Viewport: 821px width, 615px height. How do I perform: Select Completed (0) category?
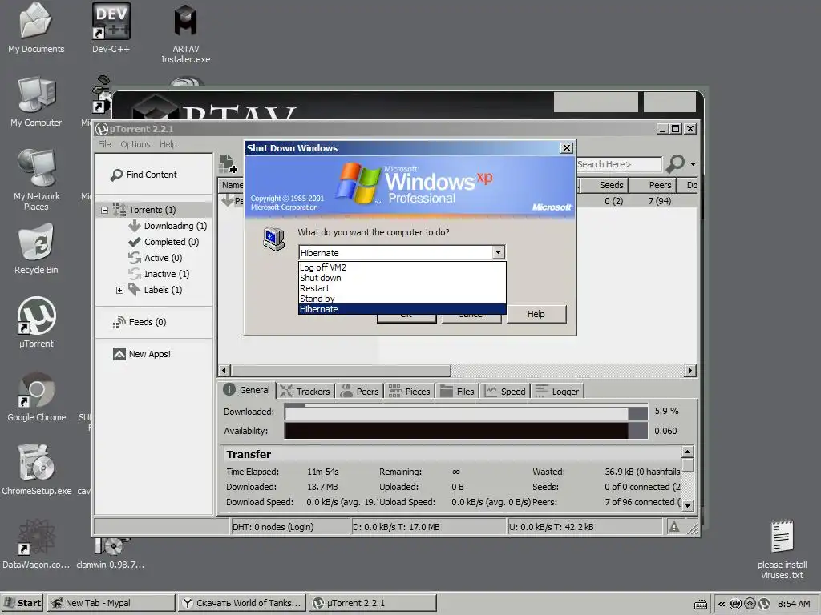click(x=164, y=242)
